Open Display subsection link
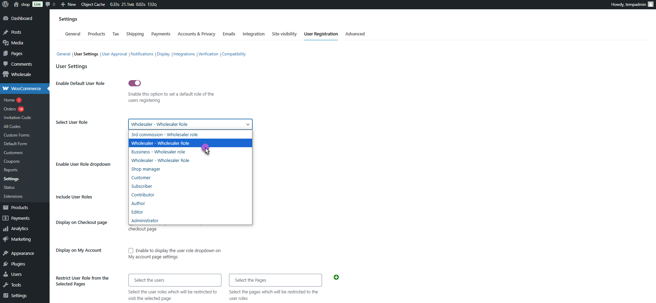The height and width of the screenshot is (303, 656). tap(163, 54)
